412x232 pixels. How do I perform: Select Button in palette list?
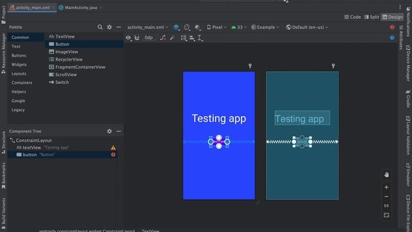[84, 44]
